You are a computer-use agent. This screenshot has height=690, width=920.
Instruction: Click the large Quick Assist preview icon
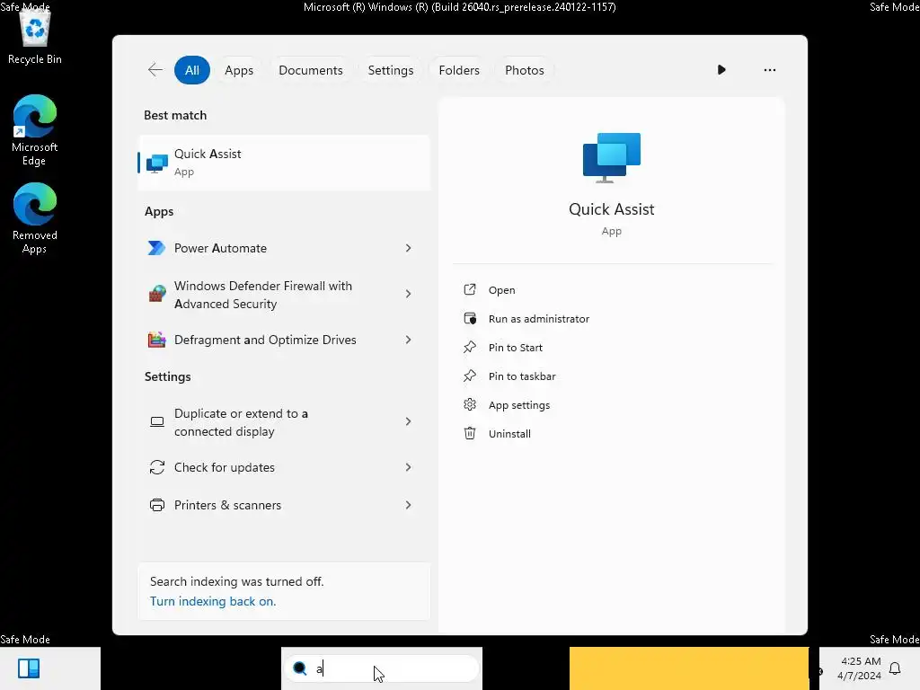tap(611, 158)
